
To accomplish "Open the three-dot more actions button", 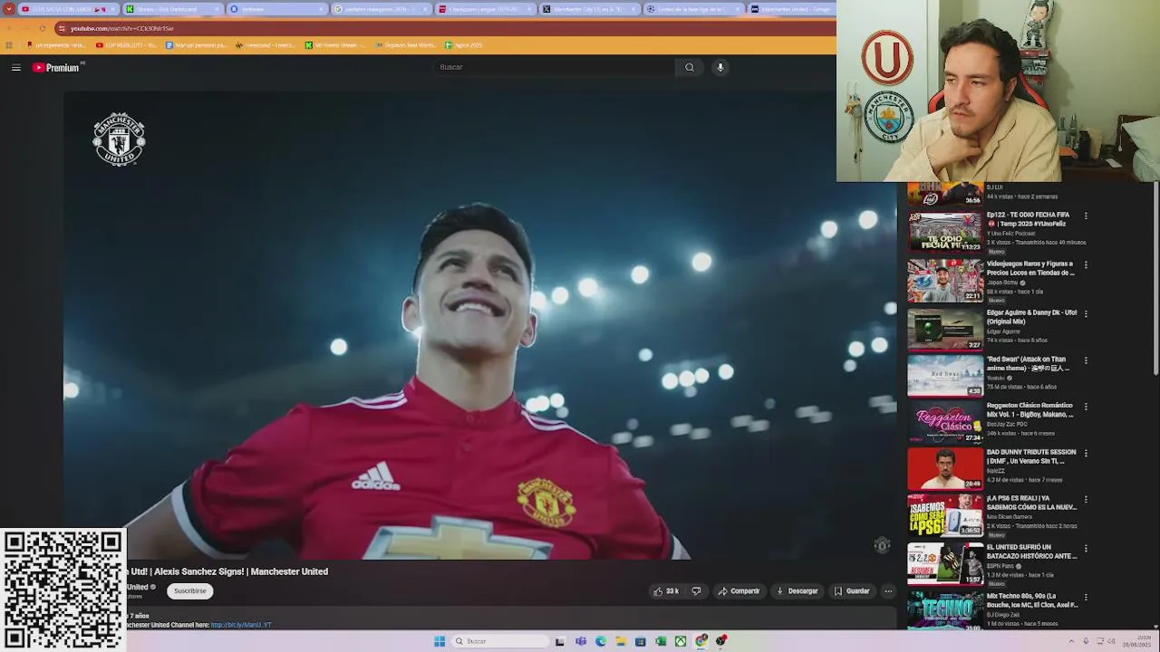I will (888, 591).
